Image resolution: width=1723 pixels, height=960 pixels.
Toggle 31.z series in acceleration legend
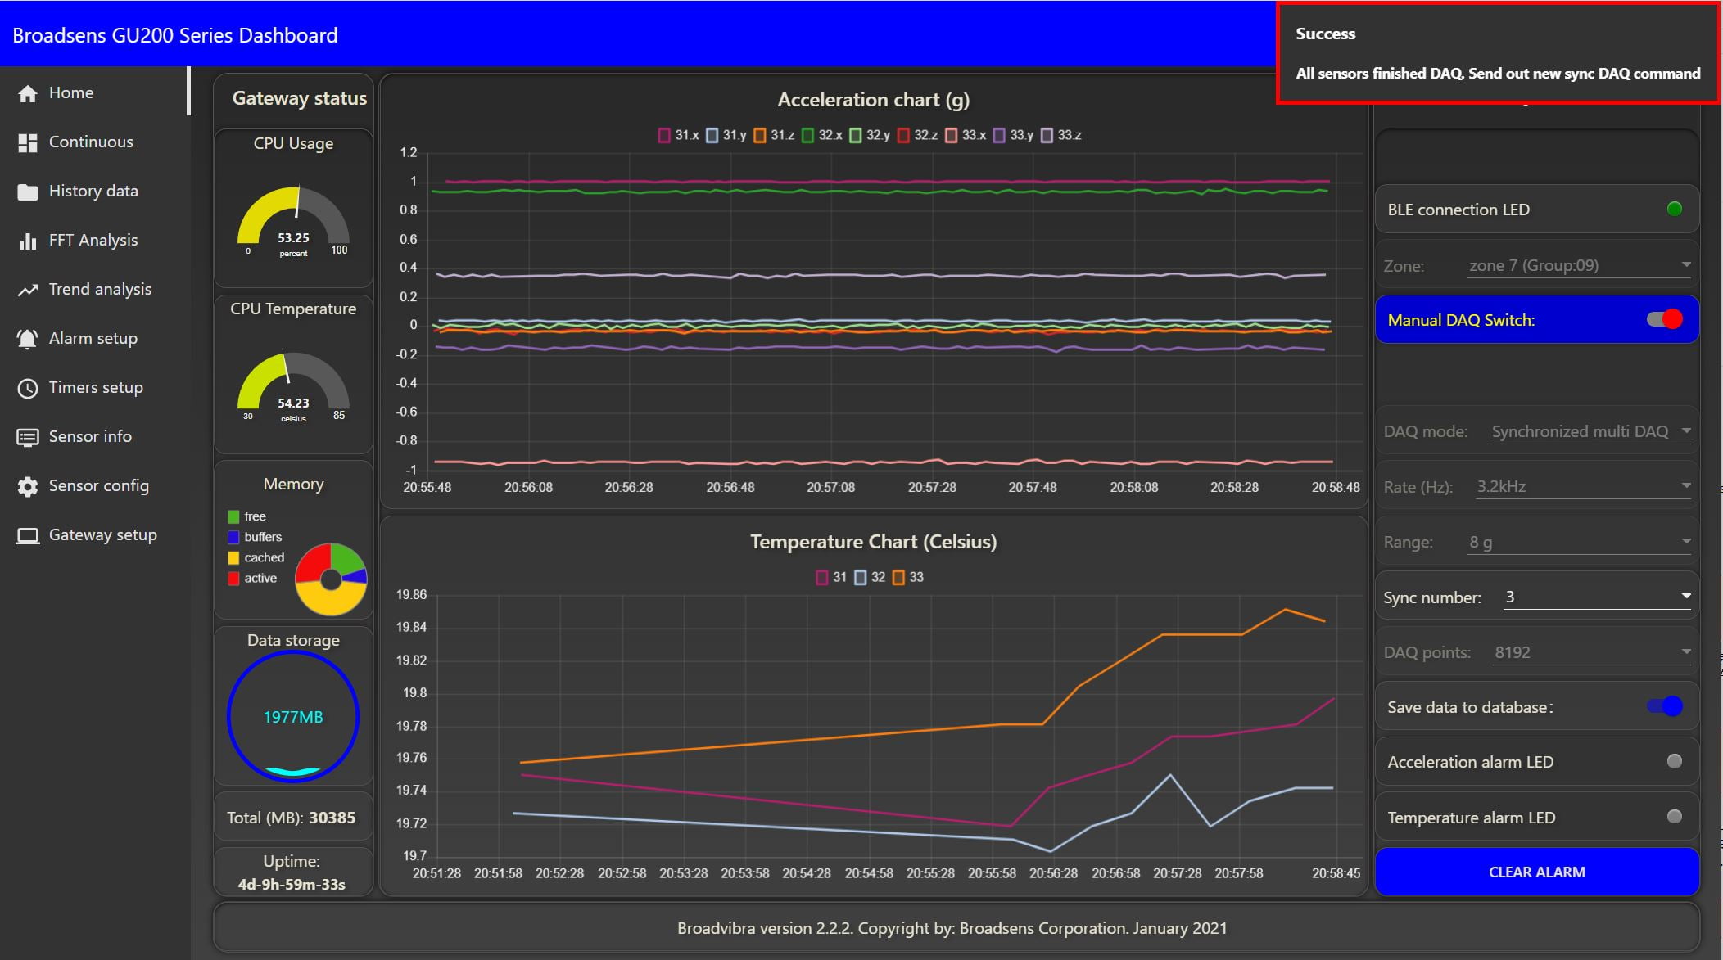[774, 135]
